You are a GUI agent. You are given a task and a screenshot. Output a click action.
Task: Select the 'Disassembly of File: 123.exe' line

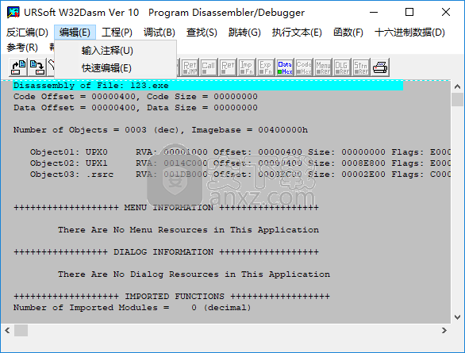click(x=208, y=86)
